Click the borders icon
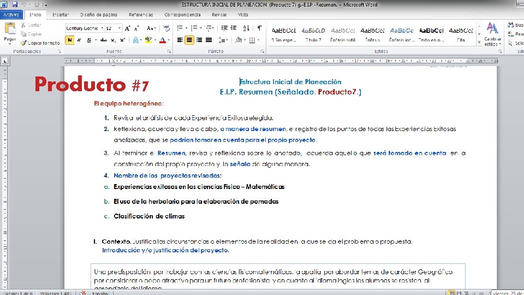Screen dimensions: 524x295 (x=252, y=40)
